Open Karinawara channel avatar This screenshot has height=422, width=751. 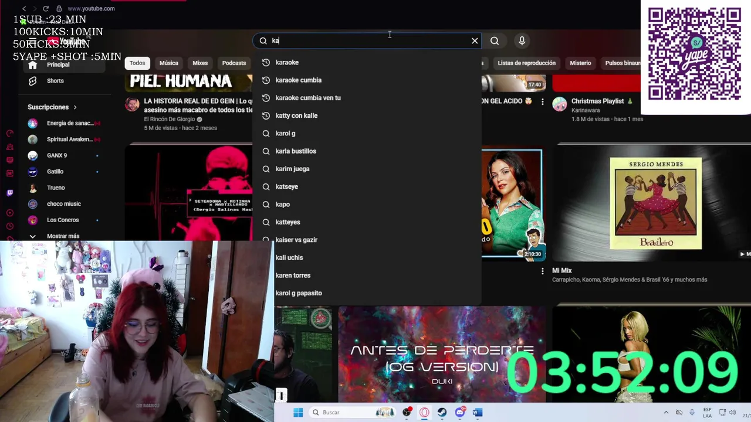pyautogui.click(x=560, y=104)
